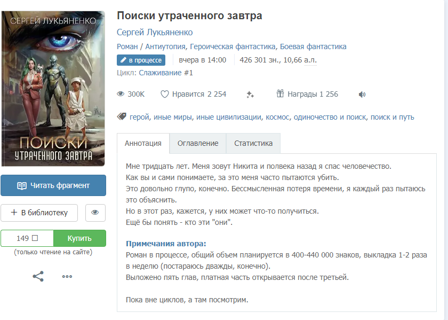Click the 'а.л.' abbreviation text
Image resolution: width=448 pixels, height=320 pixels.
click(x=310, y=60)
